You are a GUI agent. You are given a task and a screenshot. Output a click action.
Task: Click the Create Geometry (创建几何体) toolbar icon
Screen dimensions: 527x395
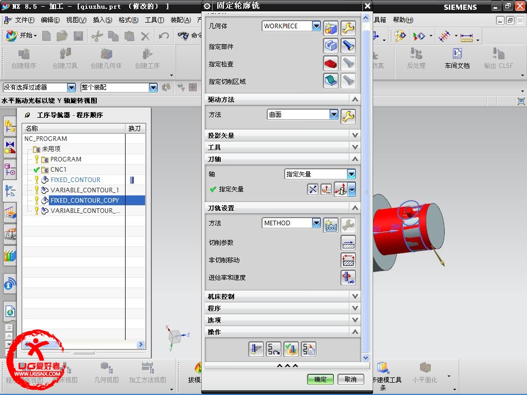coord(106,59)
